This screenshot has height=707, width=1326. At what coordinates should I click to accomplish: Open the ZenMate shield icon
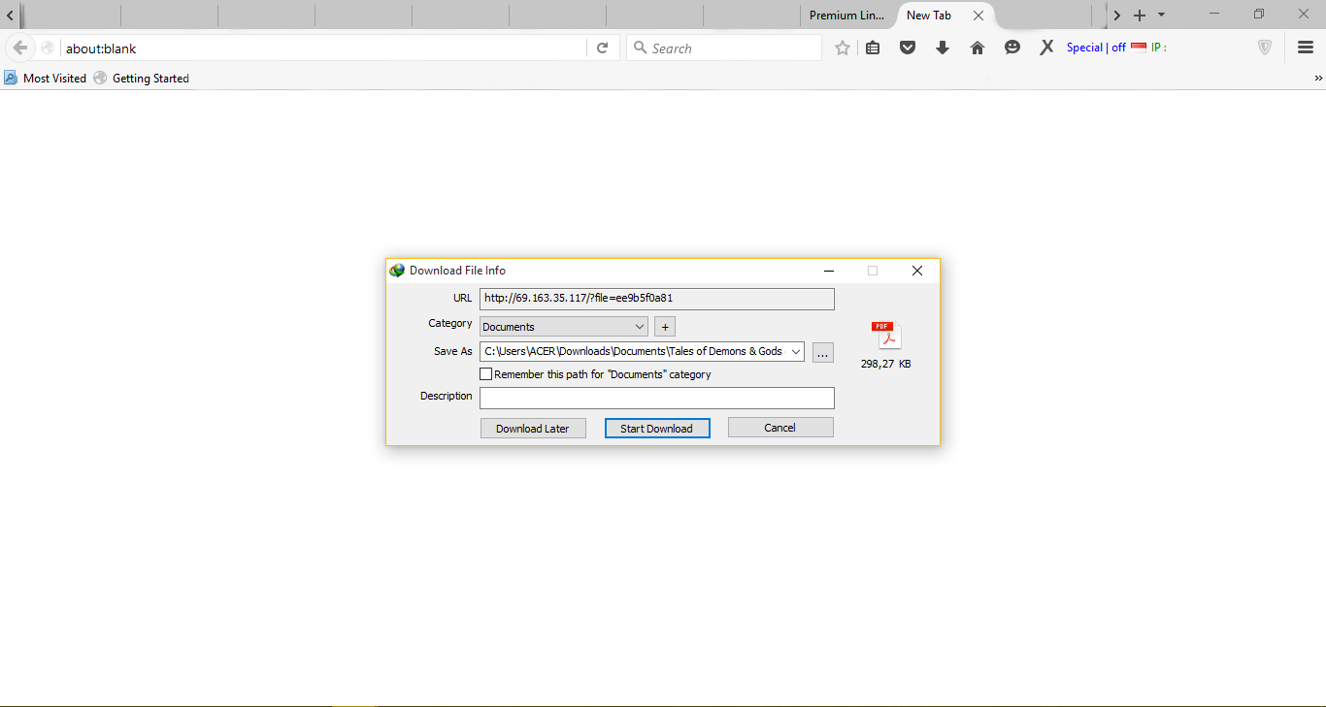coord(1264,47)
